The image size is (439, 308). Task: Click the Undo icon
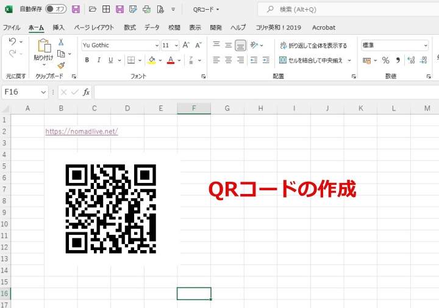[x=12, y=41]
